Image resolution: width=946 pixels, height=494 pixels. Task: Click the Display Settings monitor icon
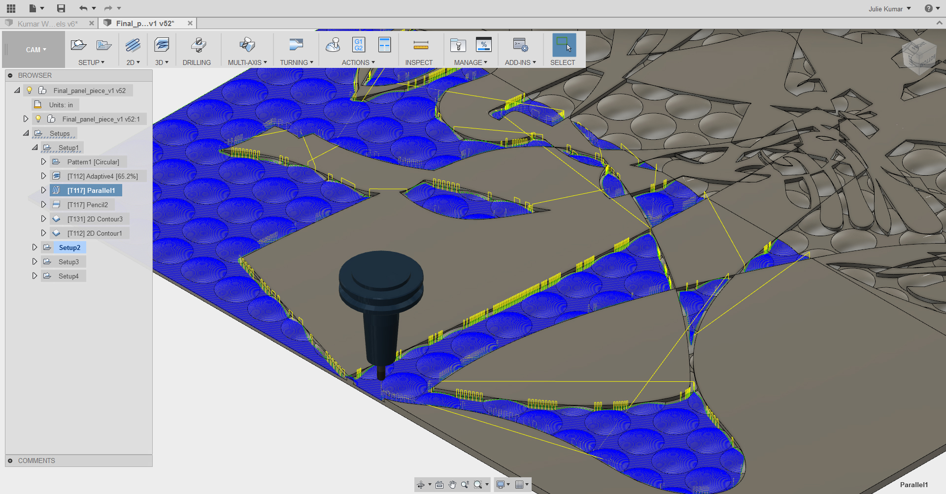coord(501,485)
